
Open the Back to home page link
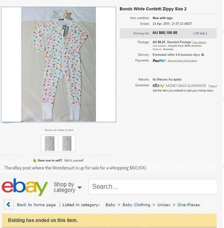pos(36,205)
